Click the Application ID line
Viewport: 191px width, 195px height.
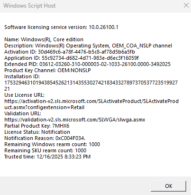pos(72,58)
